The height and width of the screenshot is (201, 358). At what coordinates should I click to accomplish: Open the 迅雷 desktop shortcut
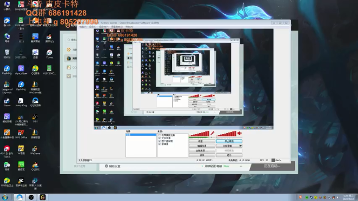35,54
